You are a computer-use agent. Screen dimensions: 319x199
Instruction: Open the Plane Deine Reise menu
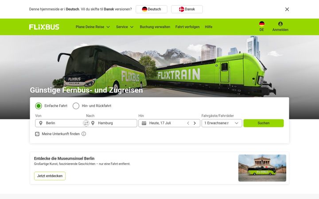tap(93, 27)
